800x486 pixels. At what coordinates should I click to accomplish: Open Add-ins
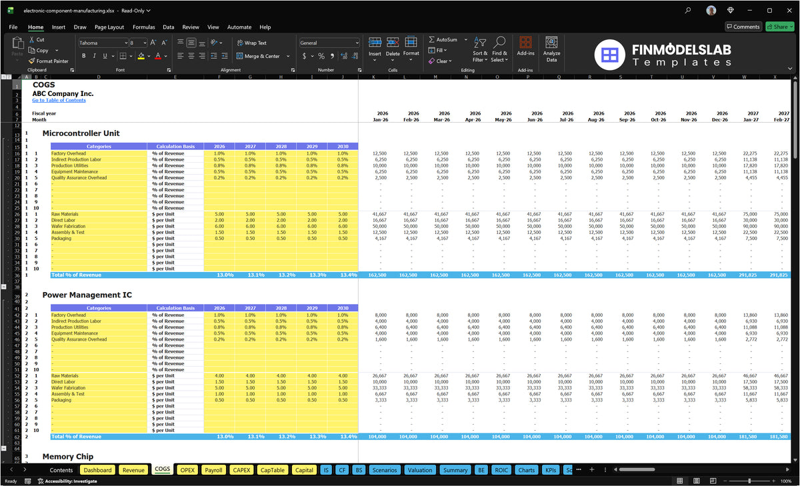525,45
